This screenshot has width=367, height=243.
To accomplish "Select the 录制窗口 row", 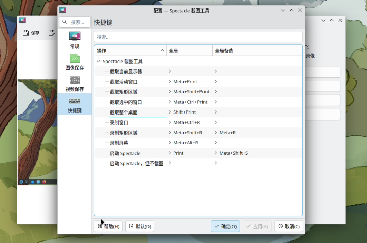I will point(198,122).
